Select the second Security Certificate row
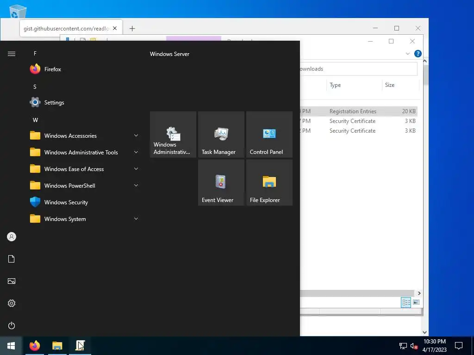 pos(359,131)
